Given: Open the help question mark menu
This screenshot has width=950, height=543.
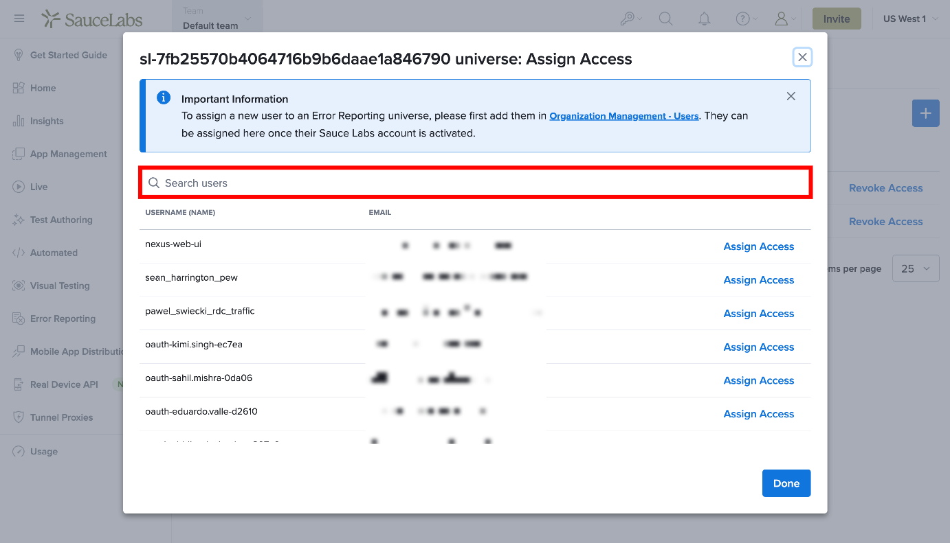Looking at the screenshot, I should (747, 19).
